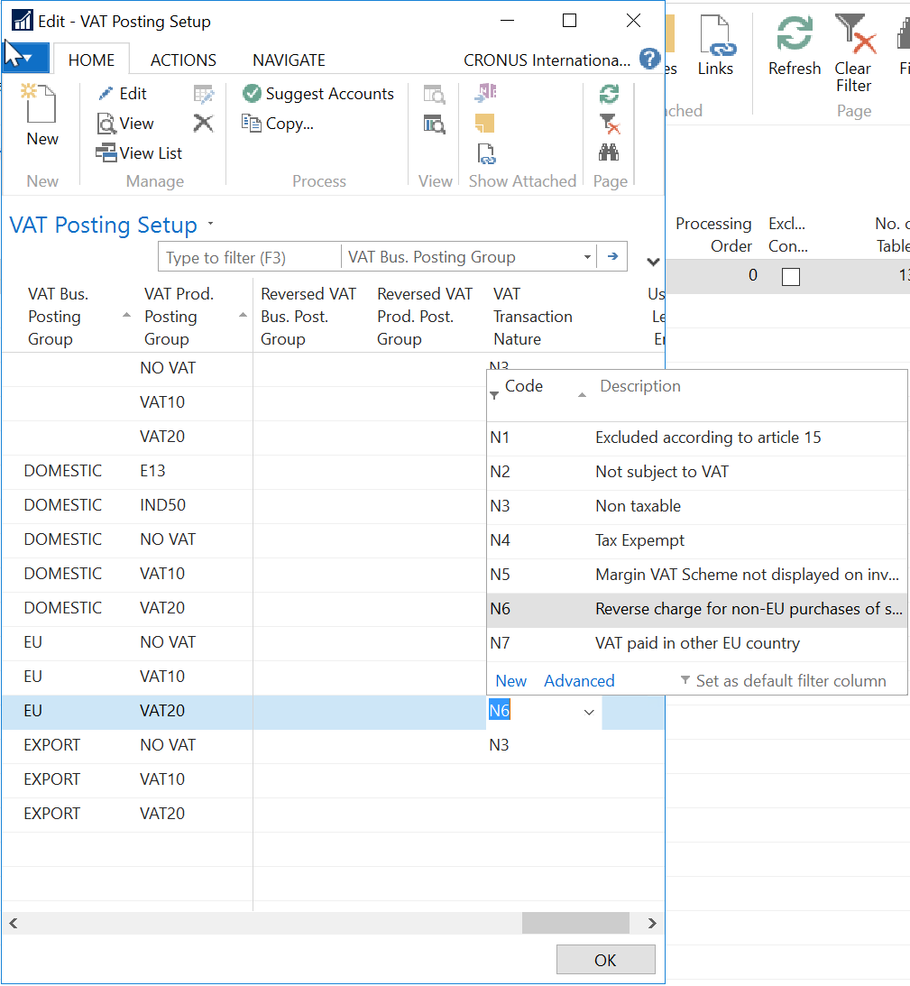Screen dimensions: 910x986
Task: Select N3 Non taxable in lookup
Action: (697, 506)
